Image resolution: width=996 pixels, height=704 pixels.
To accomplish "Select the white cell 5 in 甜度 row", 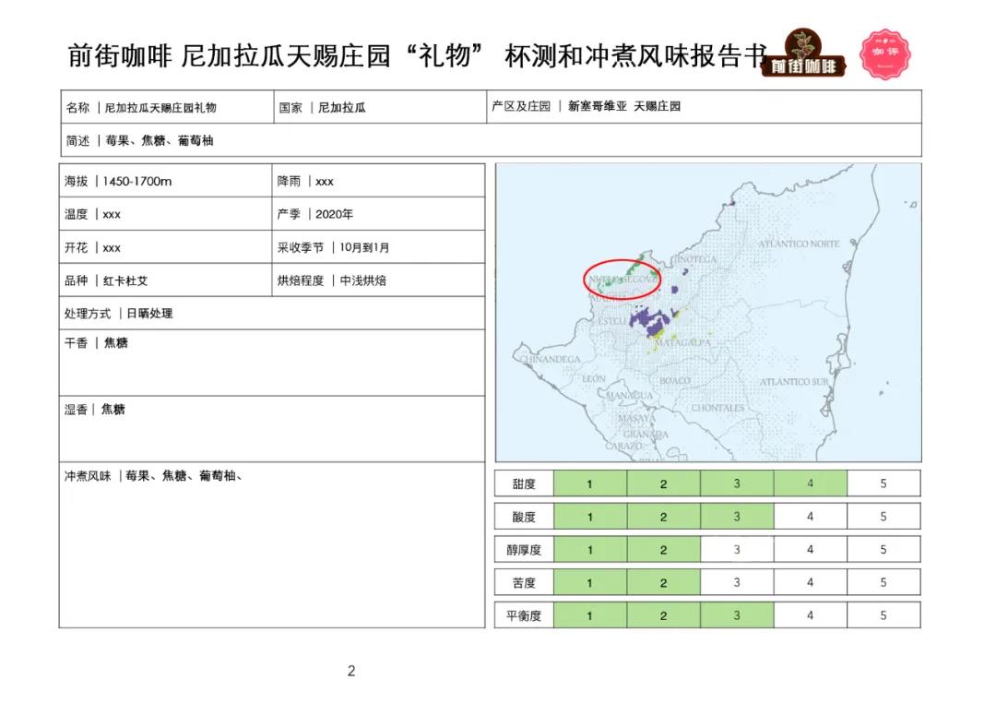I will click(883, 483).
